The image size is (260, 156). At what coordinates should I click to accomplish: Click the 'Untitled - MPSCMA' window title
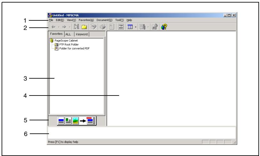(x=66, y=15)
